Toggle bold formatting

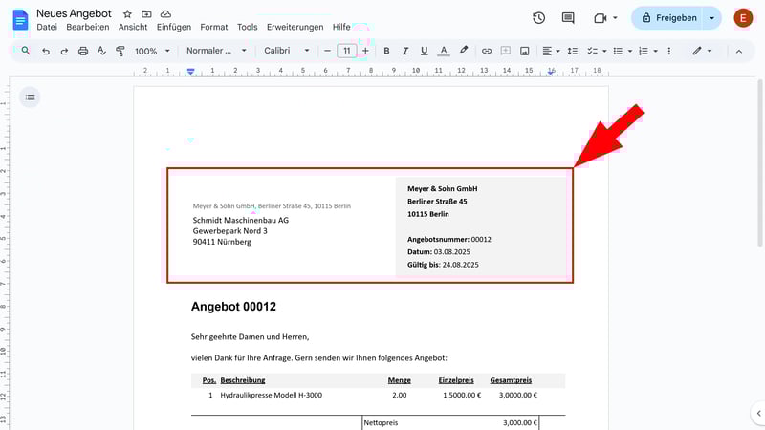click(x=386, y=51)
